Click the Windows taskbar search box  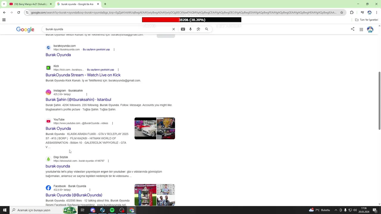(x=40, y=210)
